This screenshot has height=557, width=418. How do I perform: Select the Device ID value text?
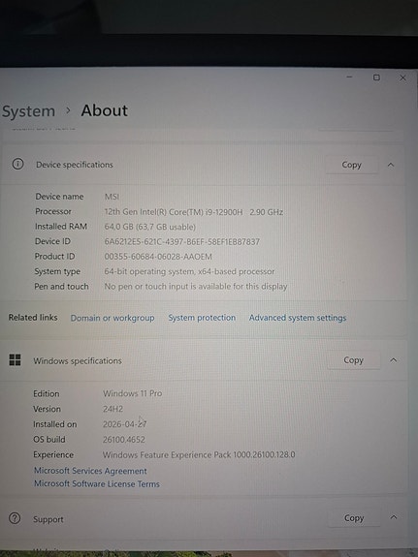pyautogui.click(x=181, y=241)
